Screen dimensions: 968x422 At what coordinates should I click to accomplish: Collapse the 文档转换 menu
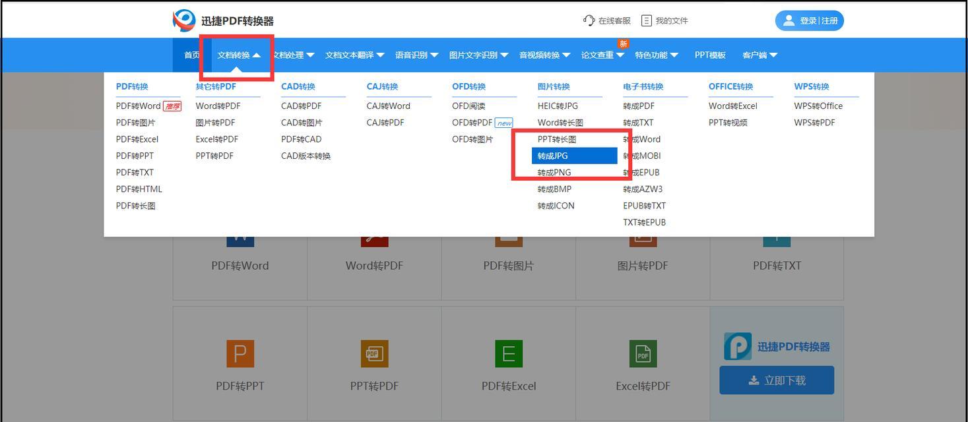pyautogui.click(x=239, y=55)
